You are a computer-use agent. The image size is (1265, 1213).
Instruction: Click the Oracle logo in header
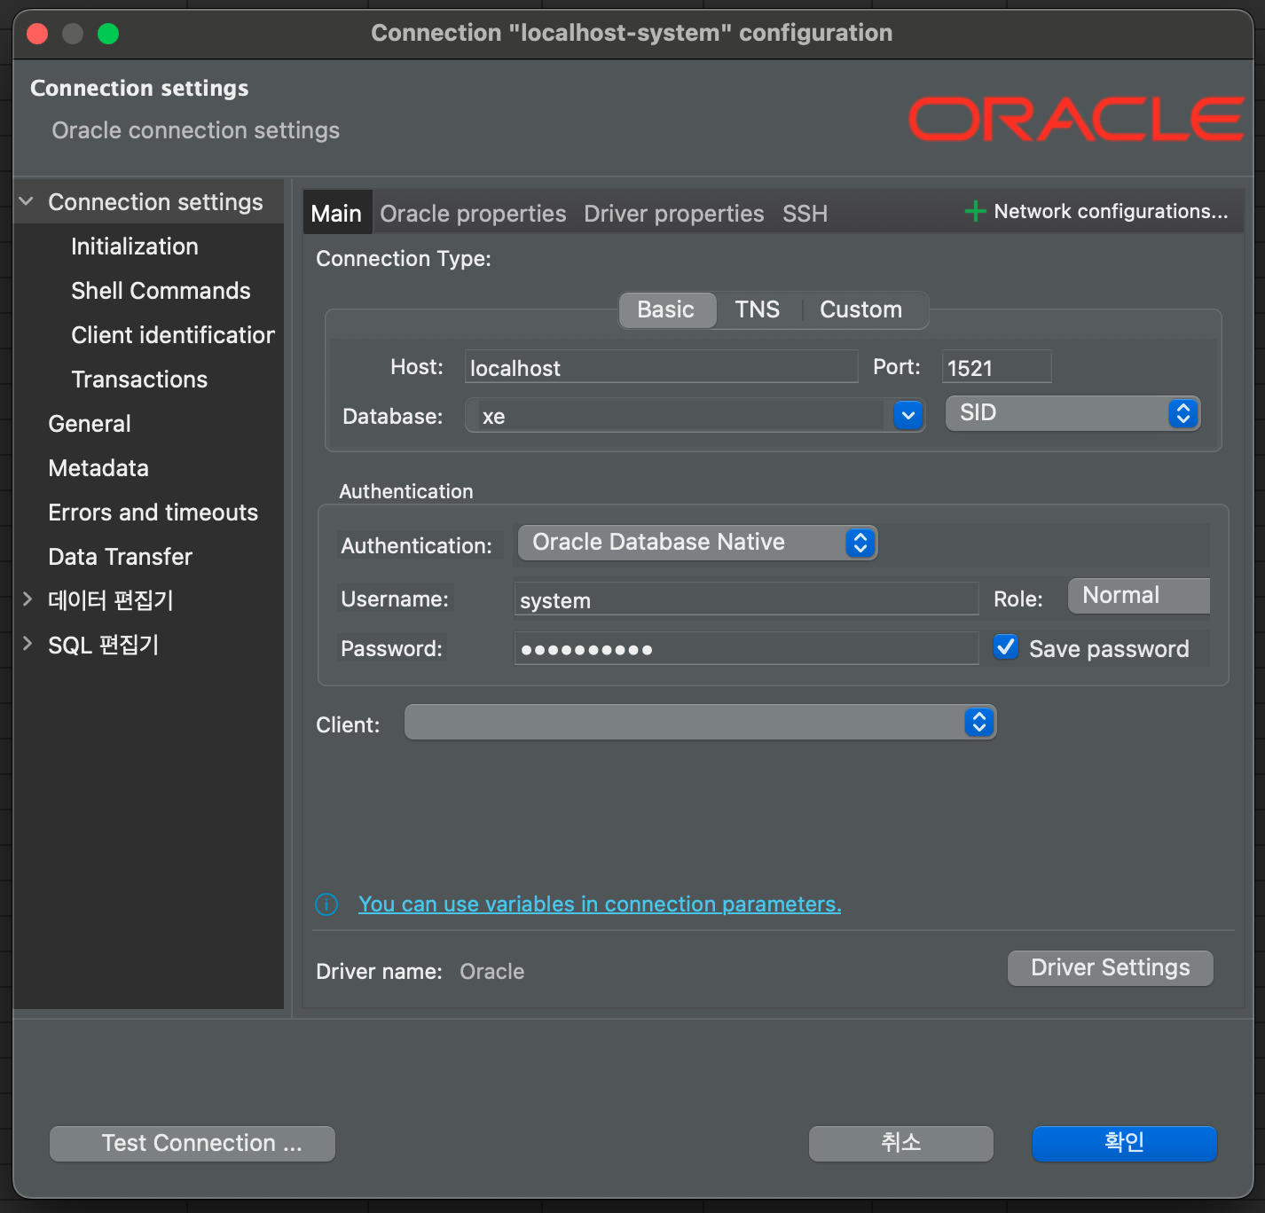[x=1076, y=119]
